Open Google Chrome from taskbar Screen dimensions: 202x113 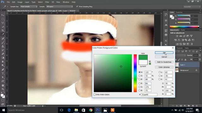pyautogui.click(x=91, y=110)
